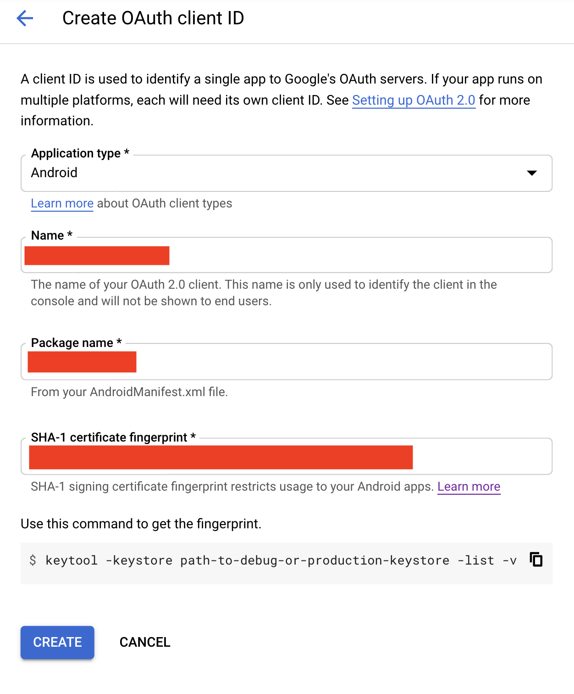
Task: Open Learn more link for SHA-1 fingerprint
Action: (x=469, y=487)
